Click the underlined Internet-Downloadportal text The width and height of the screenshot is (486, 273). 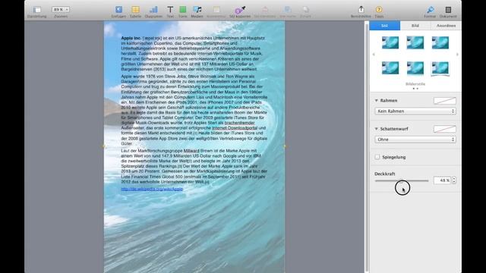pyautogui.click(x=235, y=128)
